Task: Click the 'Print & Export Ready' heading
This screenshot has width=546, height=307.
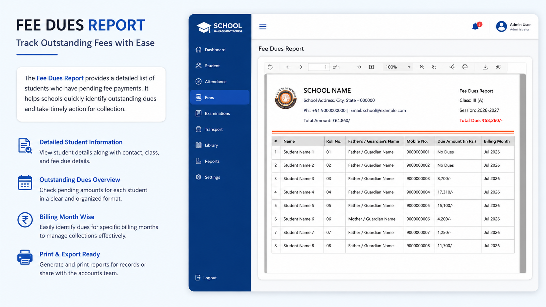Action: point(70,254)
